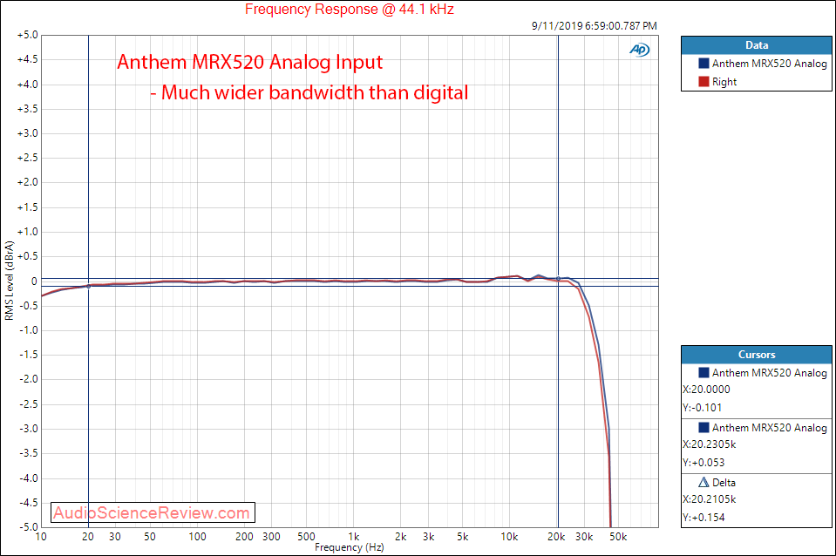This screenshot has height=556, width=836.
Task: Click the cursor label above X:20.0000
Action: point(770,373)
